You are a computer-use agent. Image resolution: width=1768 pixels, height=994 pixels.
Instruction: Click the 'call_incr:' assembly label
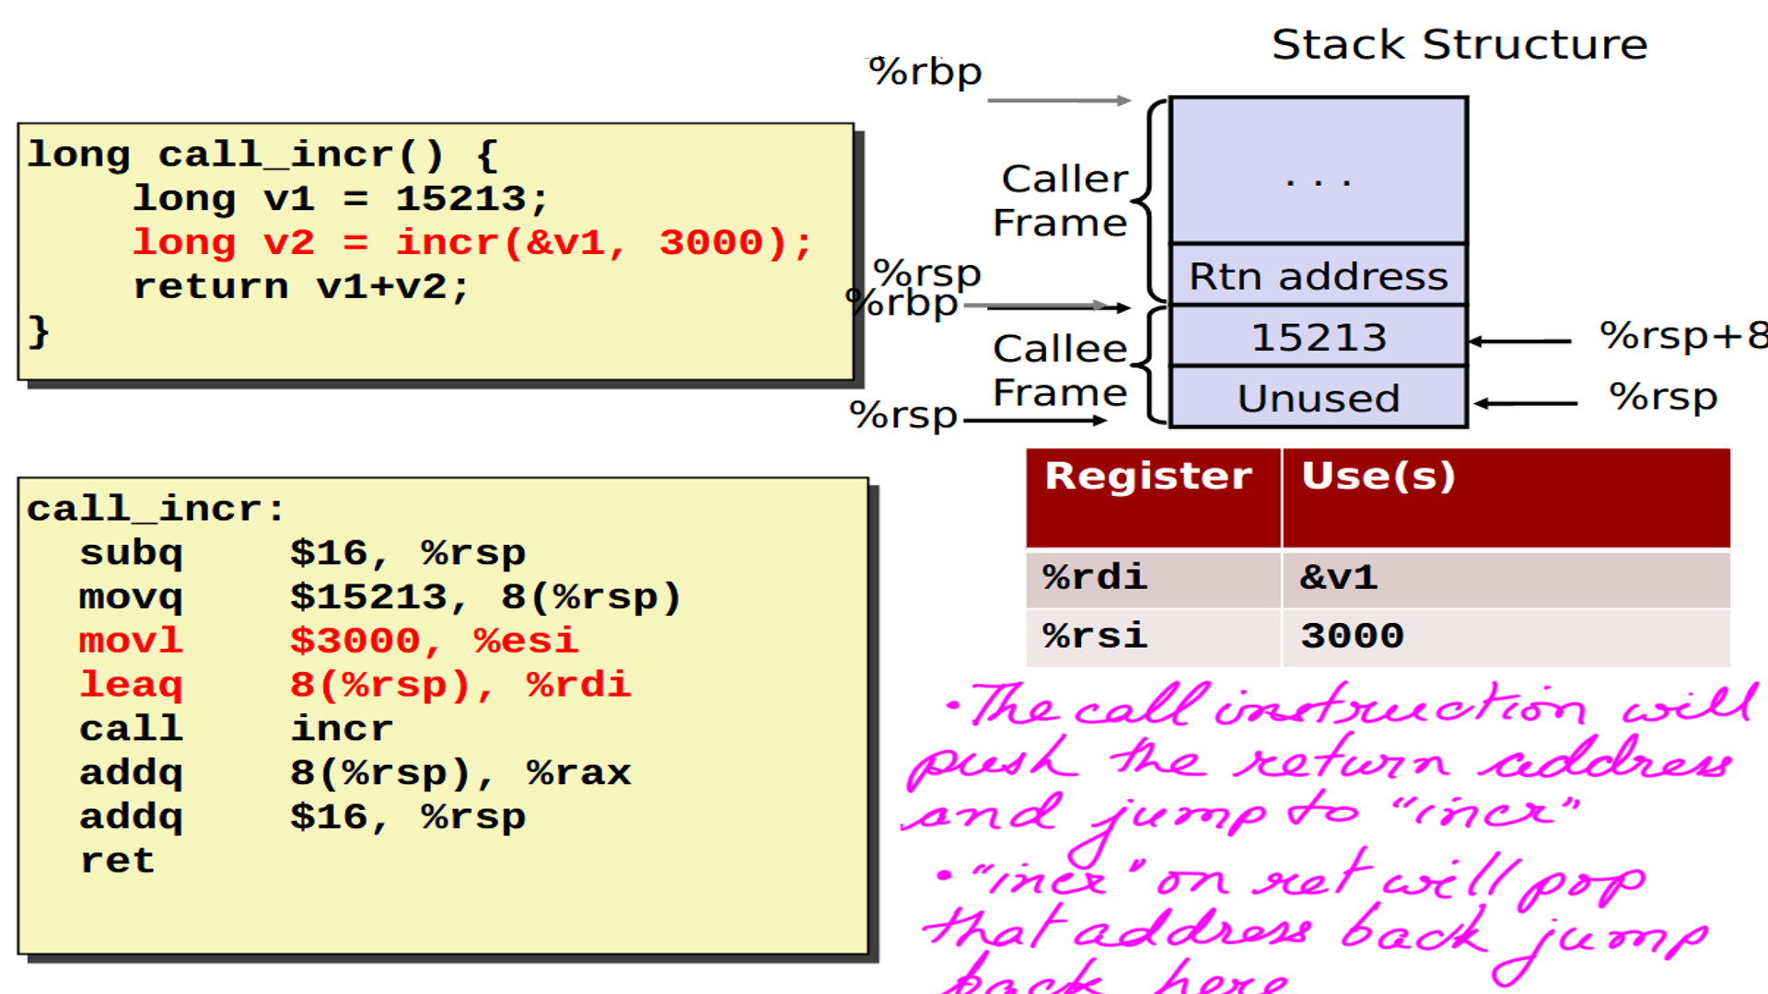click(x=157, y=509)
